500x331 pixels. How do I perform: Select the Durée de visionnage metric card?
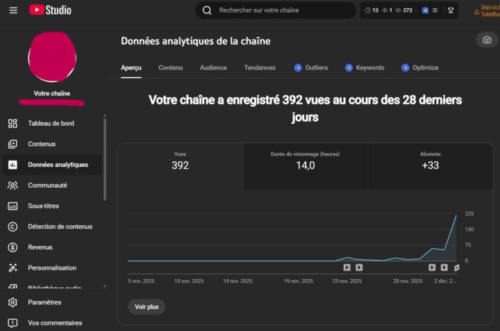point(305,166)
